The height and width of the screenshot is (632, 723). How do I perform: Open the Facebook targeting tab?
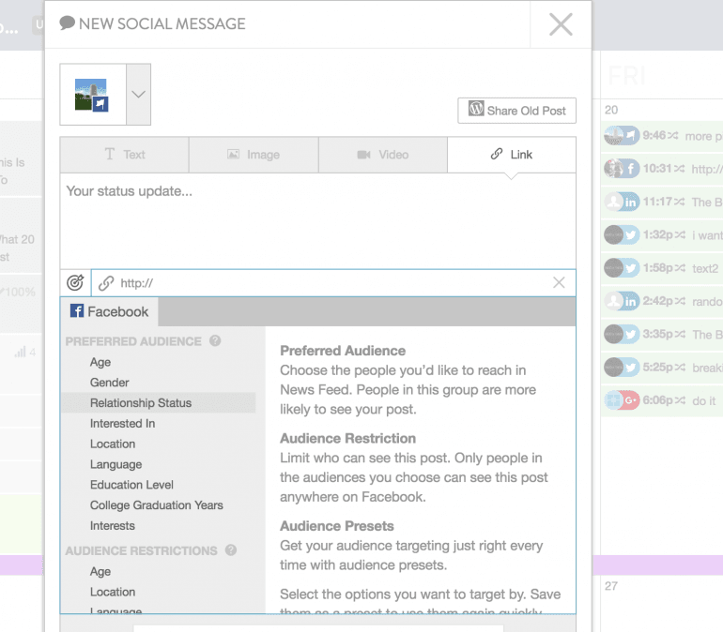pos(110,311)
